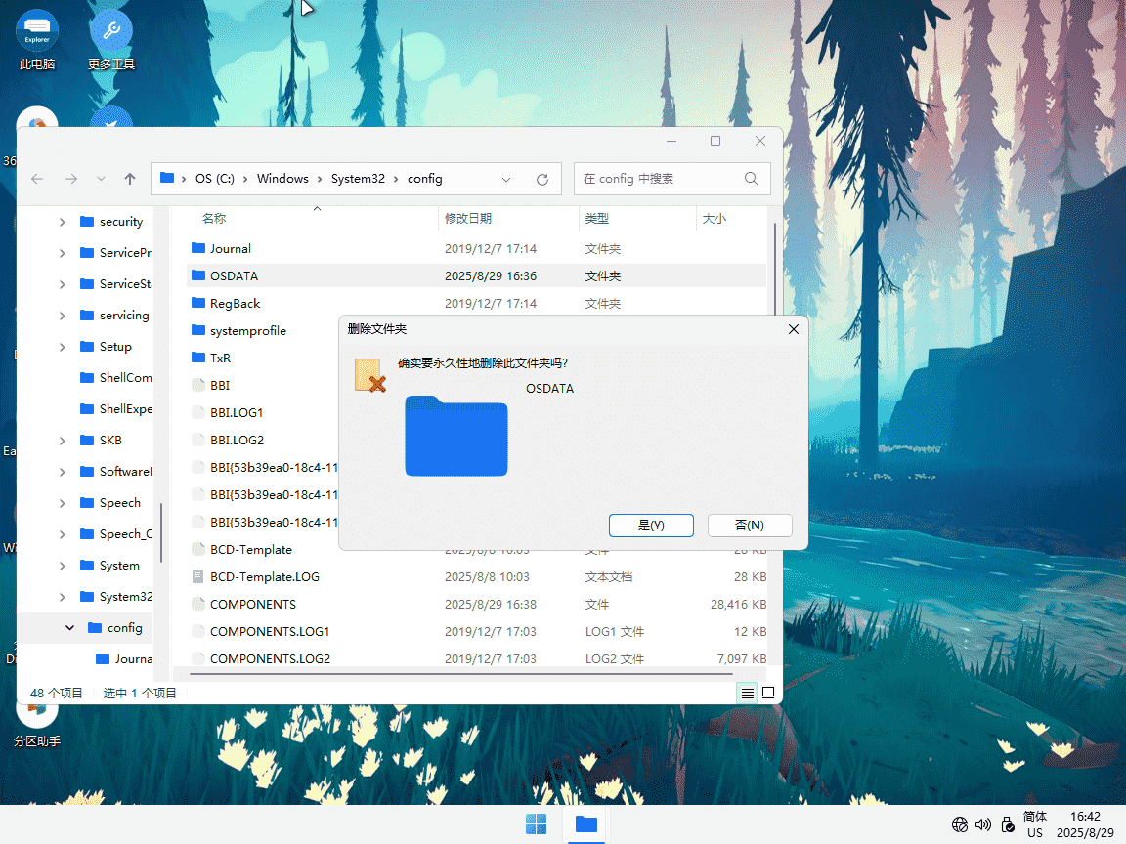Select Windows in the breadcrumb path
Viewport: 1126px width, 844px height.
click(282, 179)
